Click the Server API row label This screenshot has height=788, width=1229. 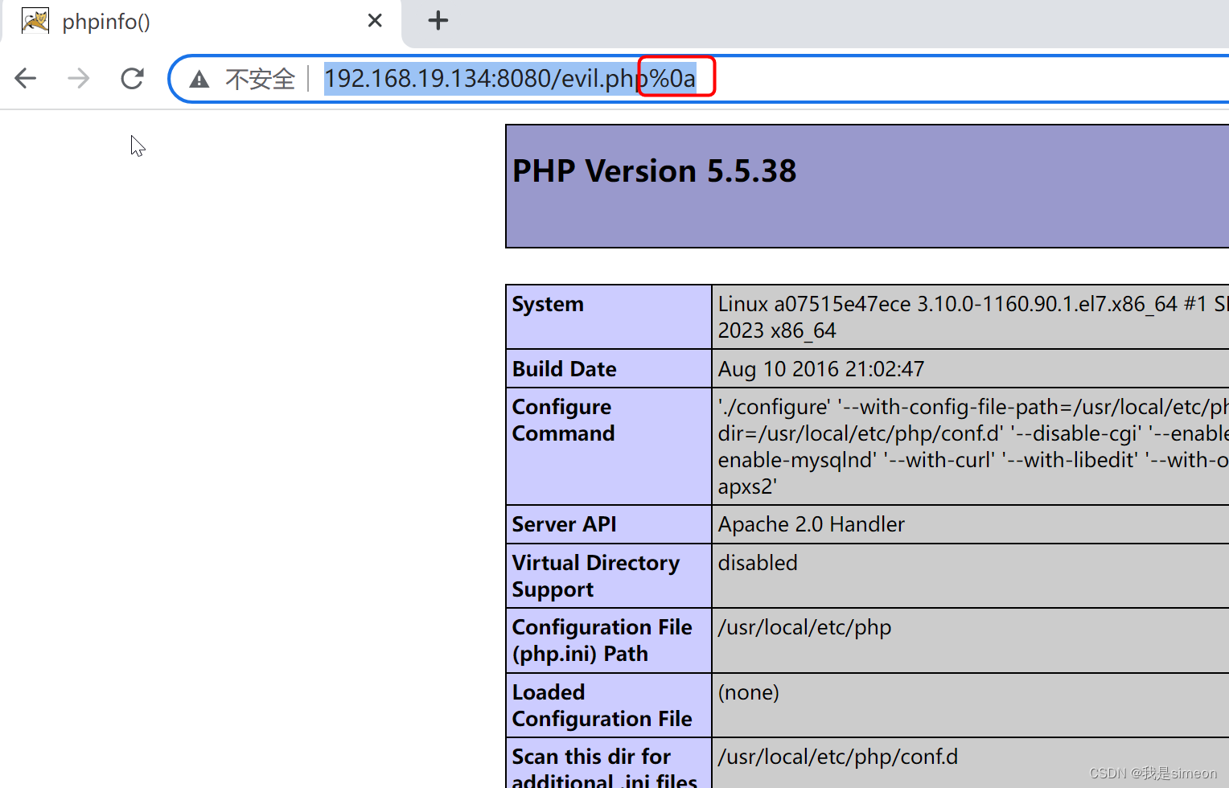tap(564, 524)
